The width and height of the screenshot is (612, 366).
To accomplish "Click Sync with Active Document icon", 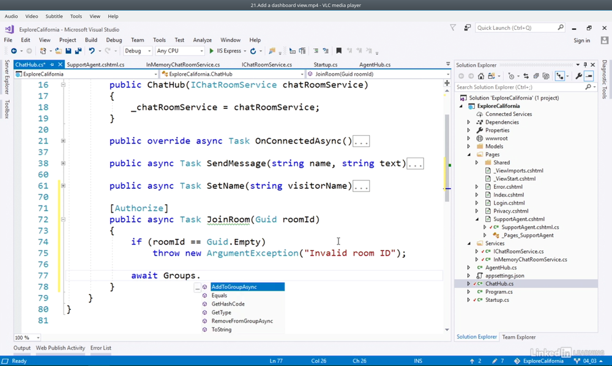I will (x=526, y=76).
